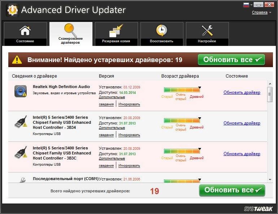
Task: Go to the Настройки tab
Action: (x=207, y=34)
